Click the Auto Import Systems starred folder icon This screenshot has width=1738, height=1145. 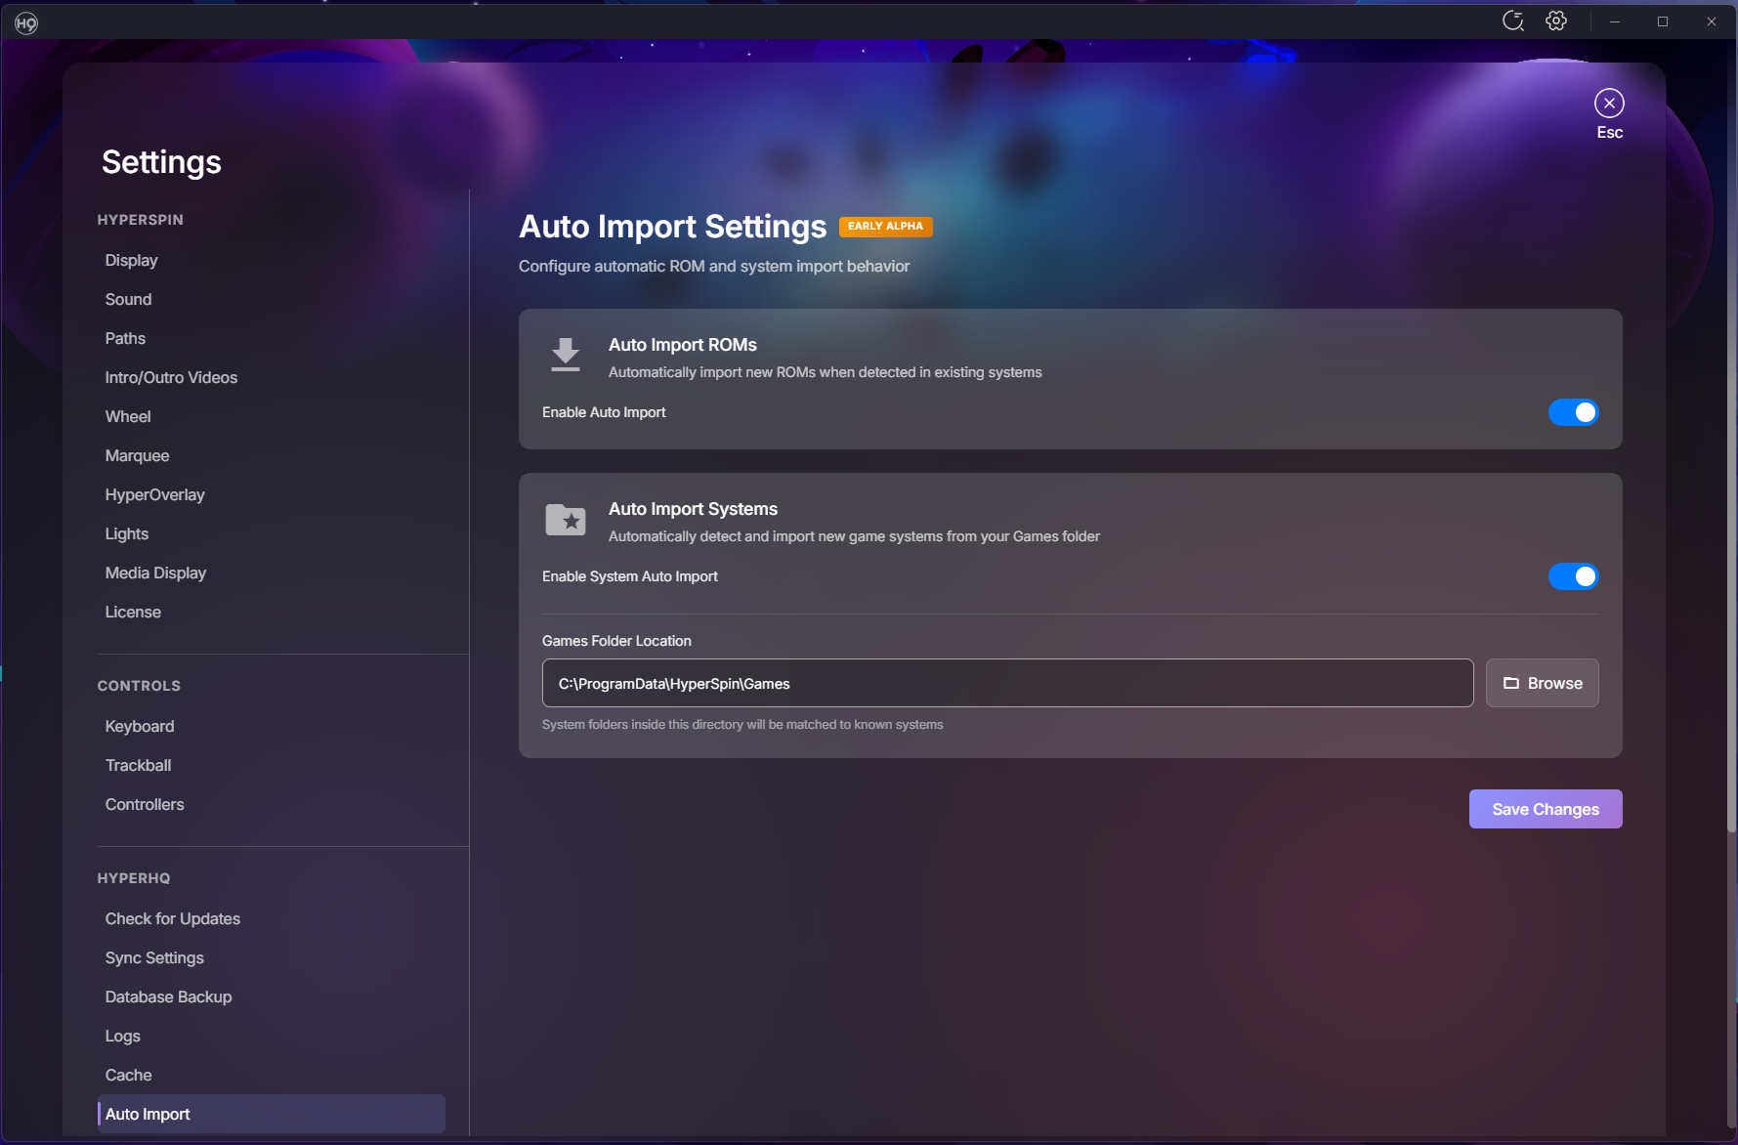tap(565, 520)
